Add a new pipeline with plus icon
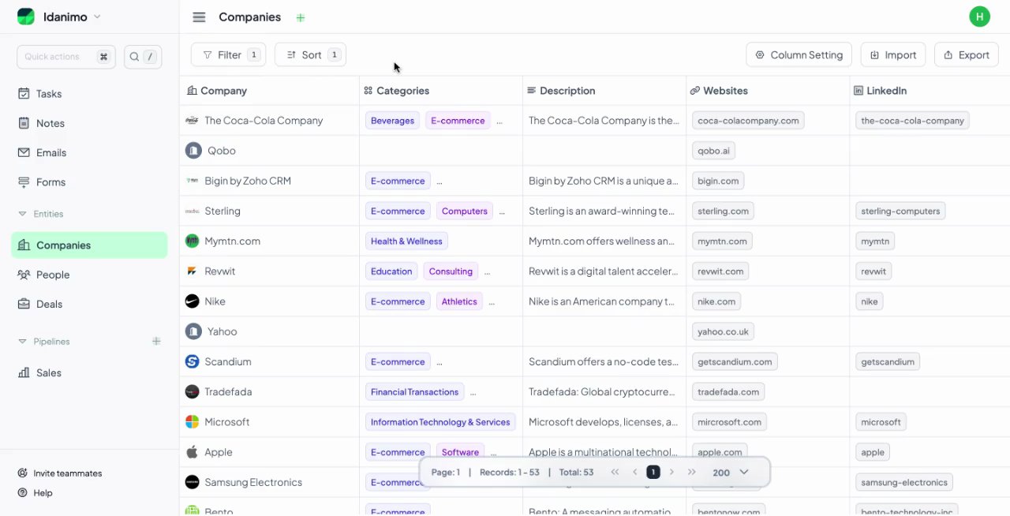 (156, 342)
